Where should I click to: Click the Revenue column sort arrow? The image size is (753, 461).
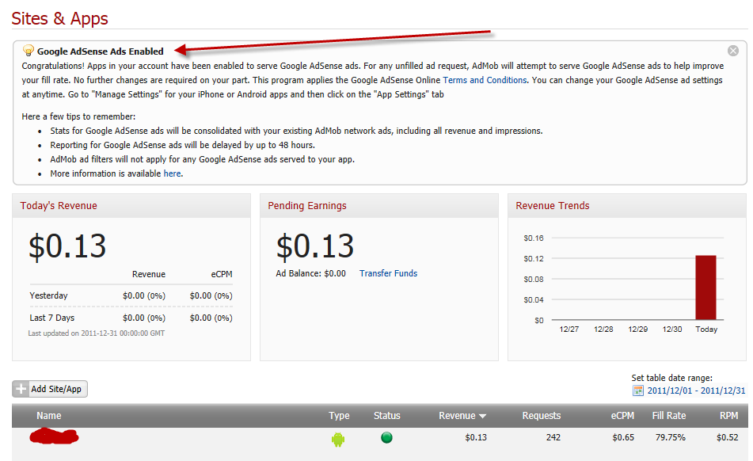pyautogui.click(x=483, y=417)
